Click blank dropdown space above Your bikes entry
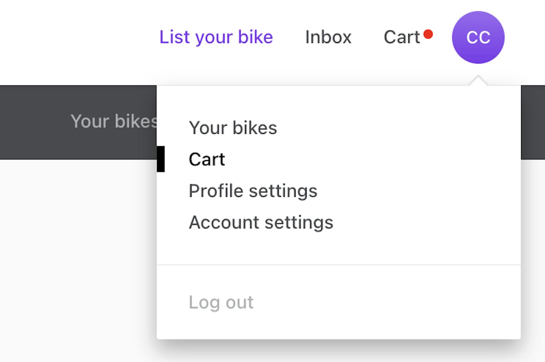 click(x=338, y=101)
